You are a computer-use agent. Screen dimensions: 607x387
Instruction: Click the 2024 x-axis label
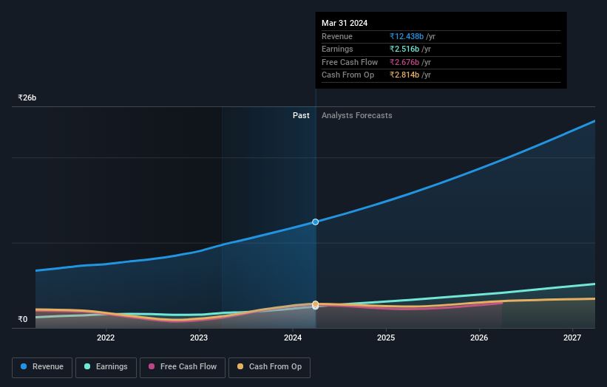click(x=293, y=338)
